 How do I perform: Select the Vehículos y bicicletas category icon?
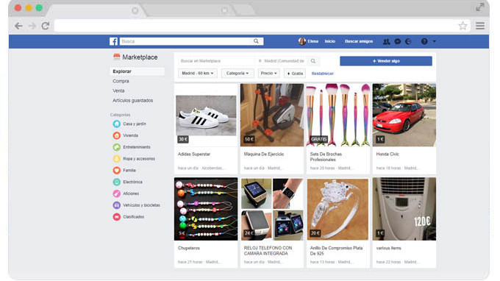click(117, 205)
